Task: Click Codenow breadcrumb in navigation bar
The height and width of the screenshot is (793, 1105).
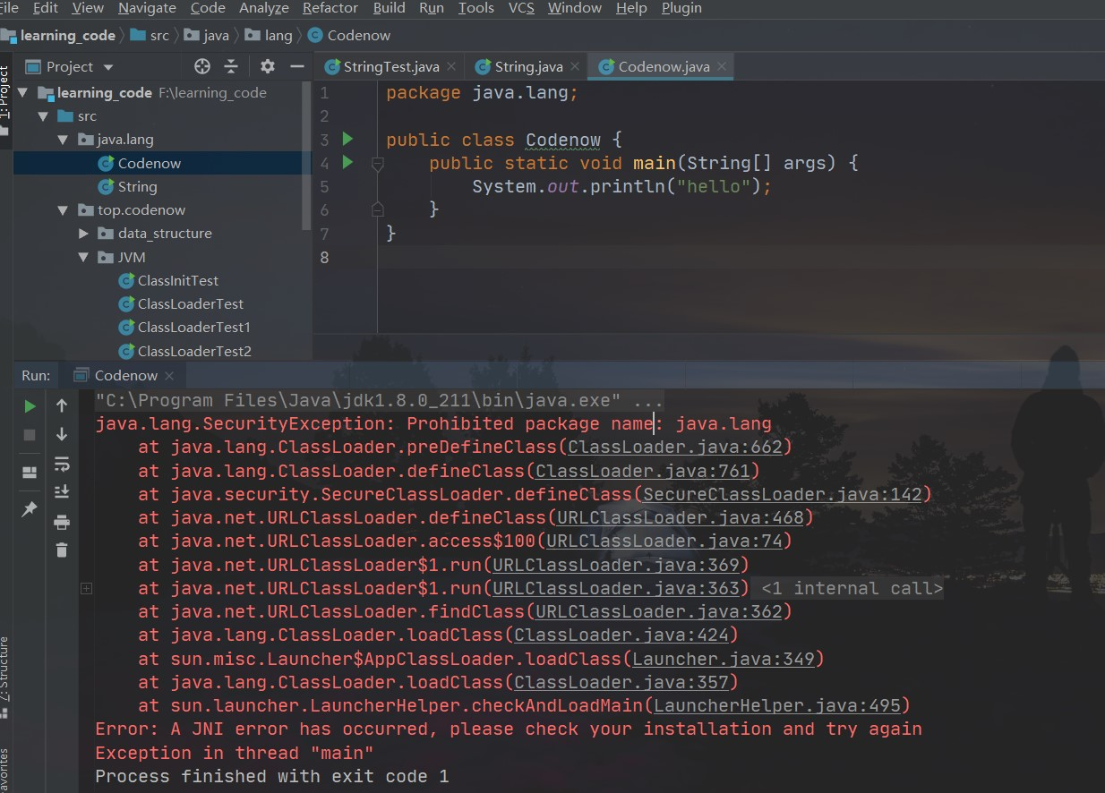Action: click(349, 35)
